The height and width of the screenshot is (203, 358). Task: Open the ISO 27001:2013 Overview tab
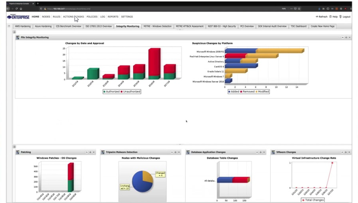point(99,26)
